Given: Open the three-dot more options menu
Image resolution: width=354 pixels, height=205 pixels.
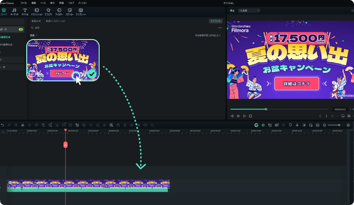Looking at the screenshot, I should coord(220,28).
